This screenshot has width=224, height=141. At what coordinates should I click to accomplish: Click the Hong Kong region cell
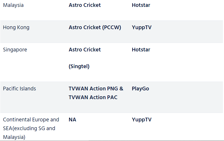pyautogui.click(x=16, y=28)
